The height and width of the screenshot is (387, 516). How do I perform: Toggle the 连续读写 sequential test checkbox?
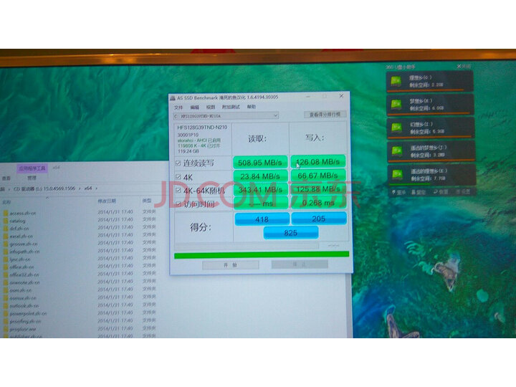(178, 163)
